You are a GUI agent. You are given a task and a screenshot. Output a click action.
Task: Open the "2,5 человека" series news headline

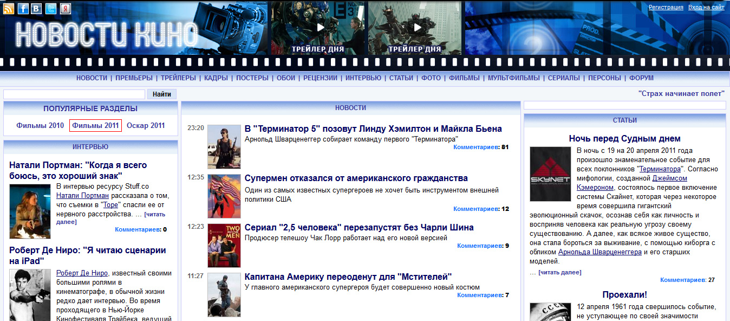[359, 227]
